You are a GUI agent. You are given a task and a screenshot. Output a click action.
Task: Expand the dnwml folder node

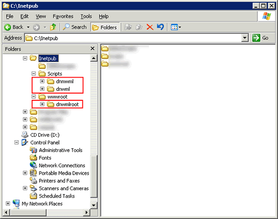point(42,89)
